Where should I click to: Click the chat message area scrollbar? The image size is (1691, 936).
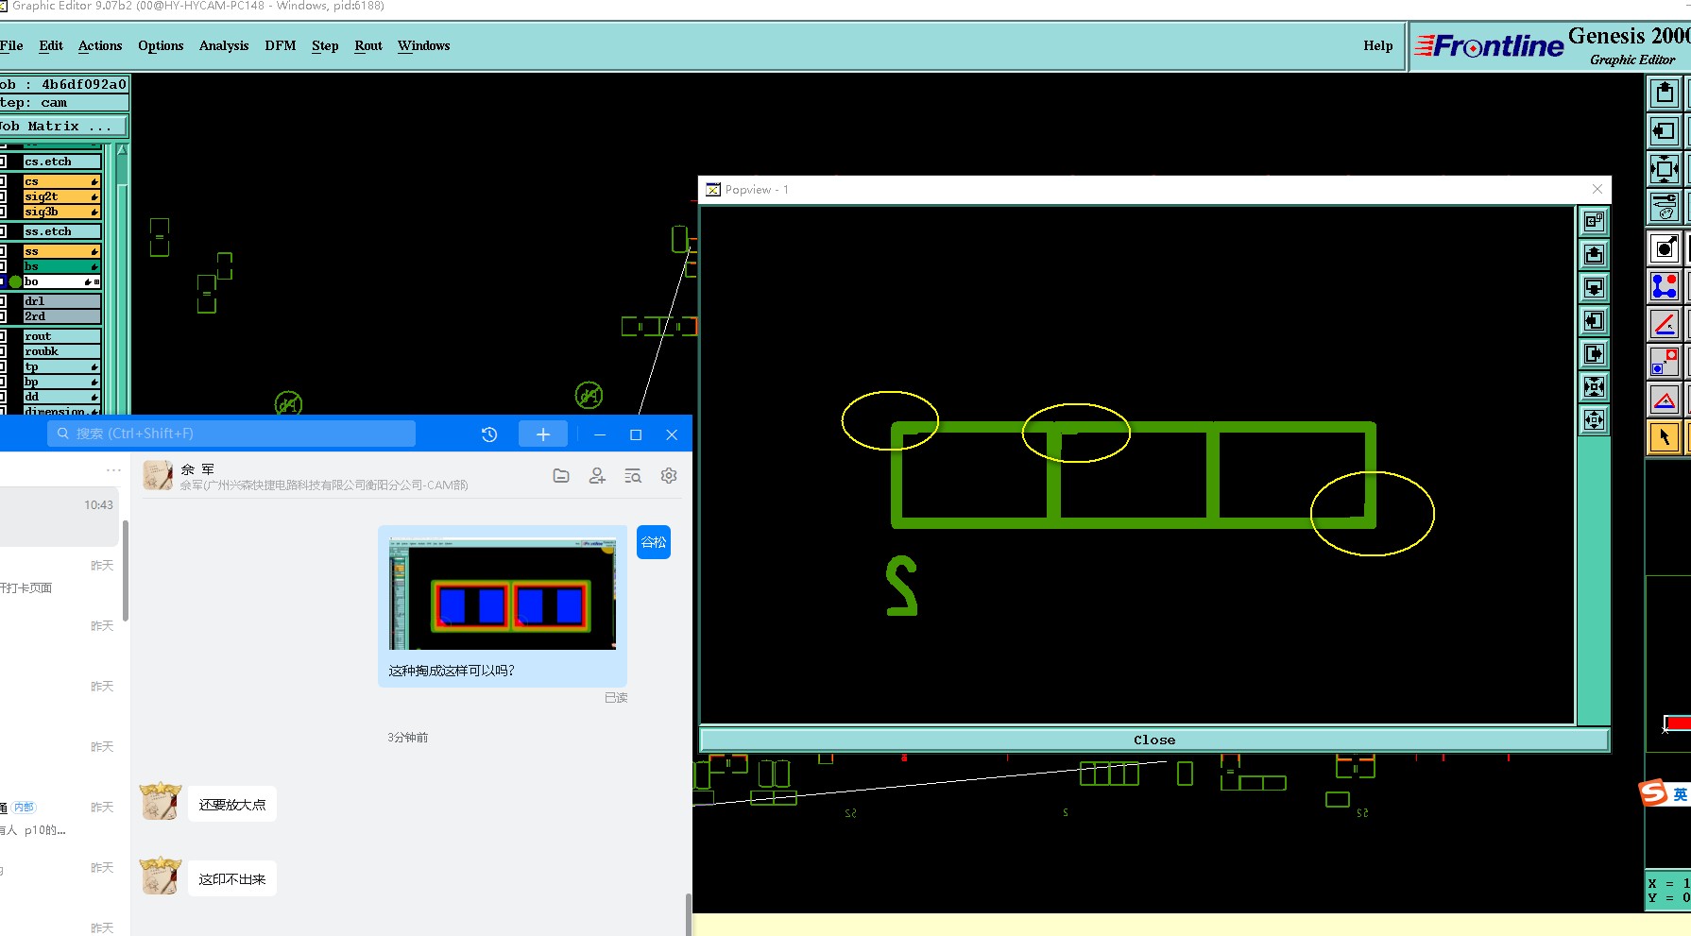[x=689, y=912]
